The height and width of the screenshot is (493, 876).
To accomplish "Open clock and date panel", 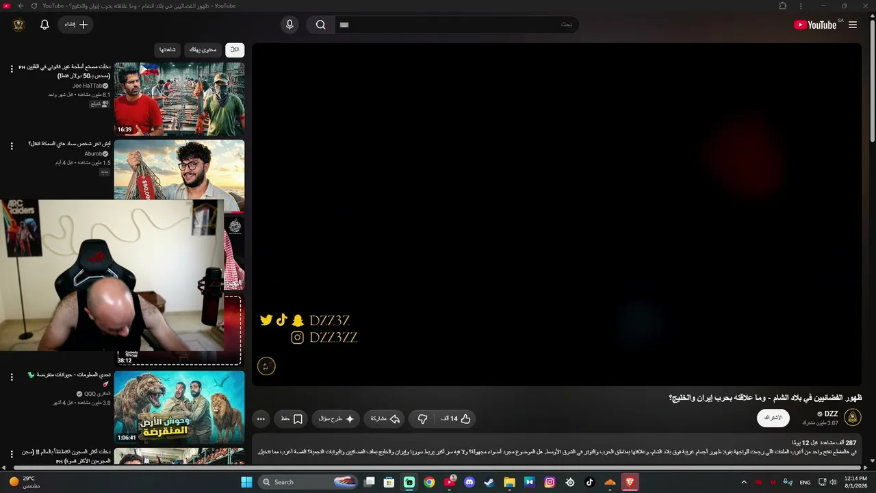I will pos(855,482).
